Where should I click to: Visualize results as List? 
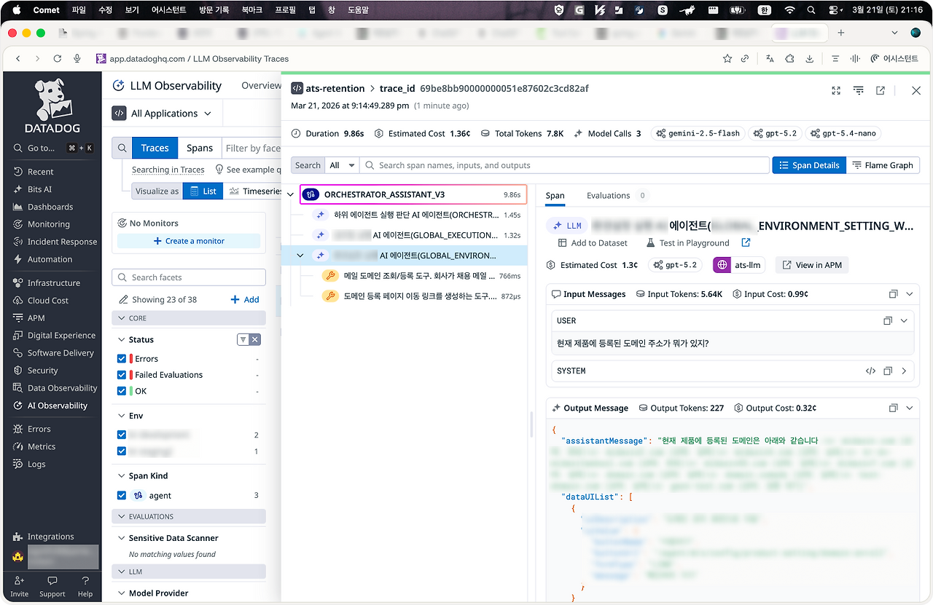coord(203,191)
